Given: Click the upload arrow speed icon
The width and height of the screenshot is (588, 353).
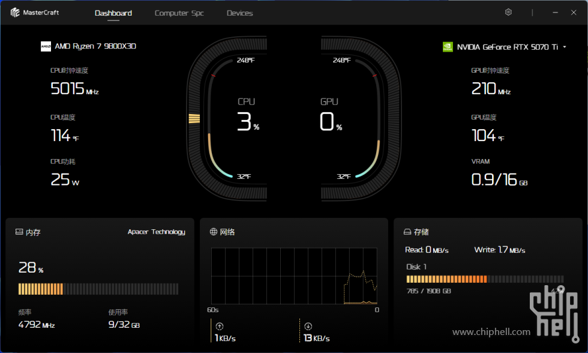Looking at the screenshot, I should tap(219, 327).
